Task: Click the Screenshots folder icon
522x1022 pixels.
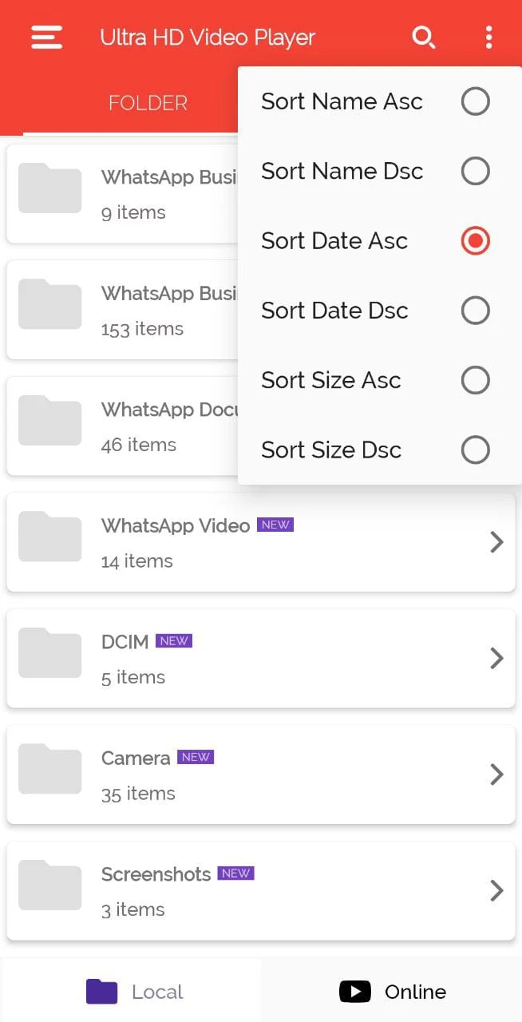Action: pos(49,885)
